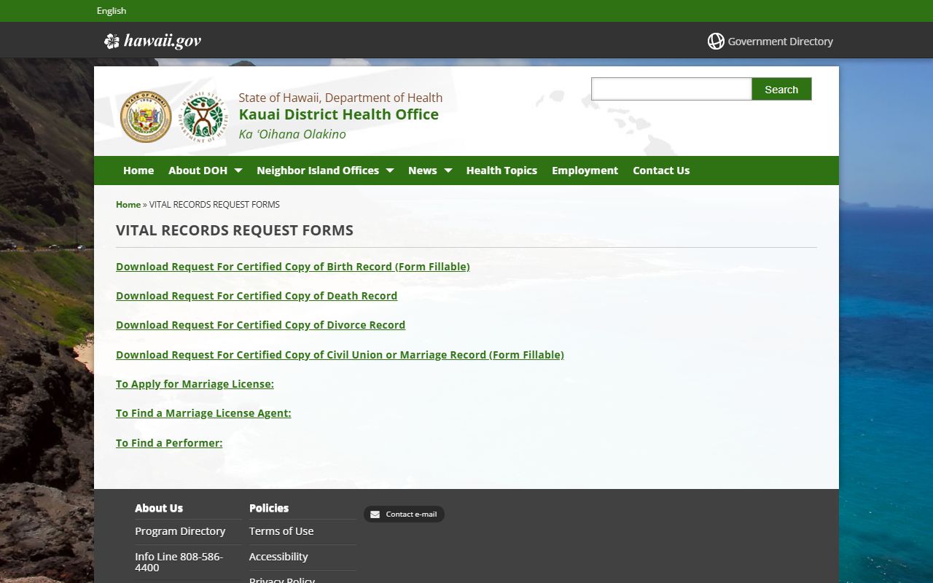
Task: Click the VITAL RECORDS REQUEST FORMS heading
Action: tap(235, 230)
